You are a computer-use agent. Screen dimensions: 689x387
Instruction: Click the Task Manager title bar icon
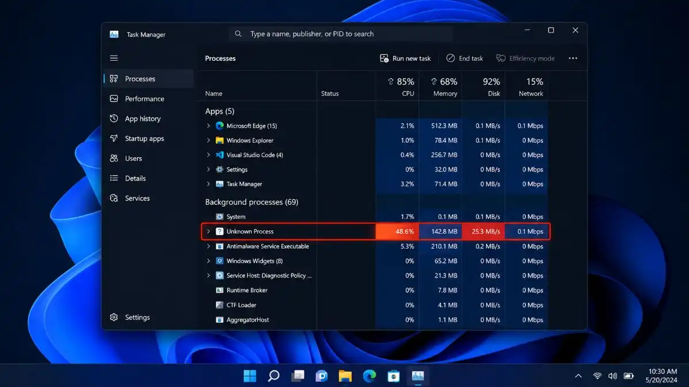114,34
